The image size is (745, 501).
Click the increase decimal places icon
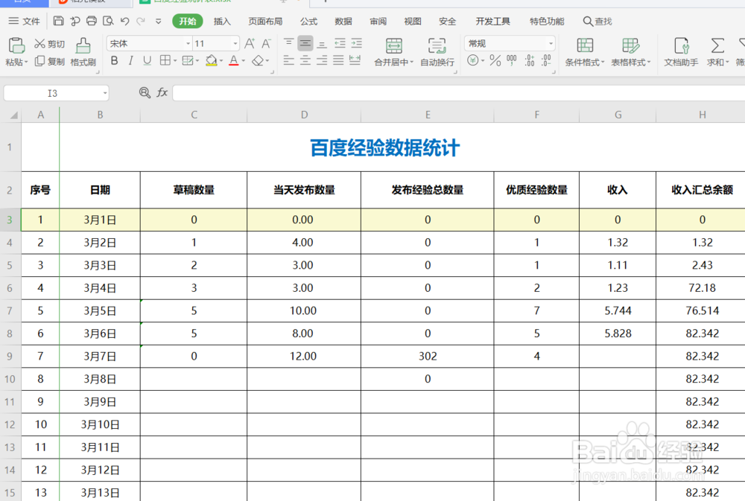point(529,60)
